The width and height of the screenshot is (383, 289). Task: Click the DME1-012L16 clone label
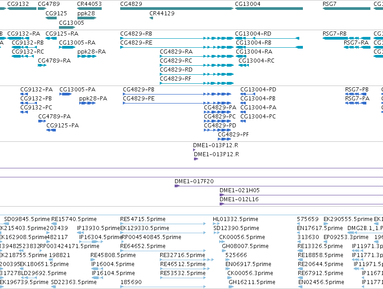[x=239, y=199]
